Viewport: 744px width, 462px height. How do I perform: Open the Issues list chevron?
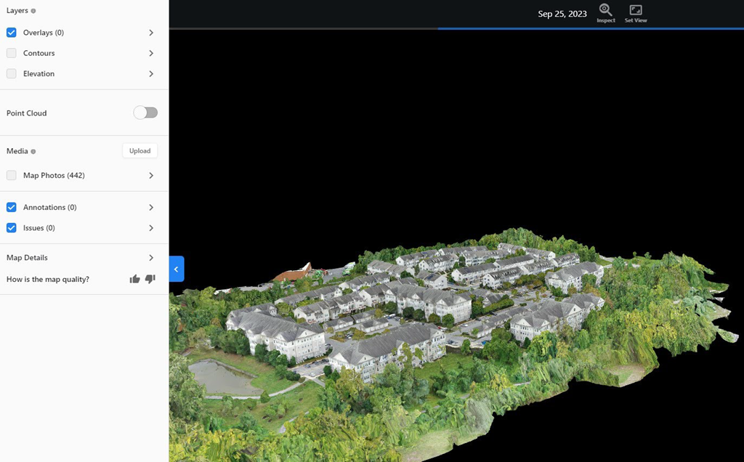pyautogui.click(x=151, y=228)
